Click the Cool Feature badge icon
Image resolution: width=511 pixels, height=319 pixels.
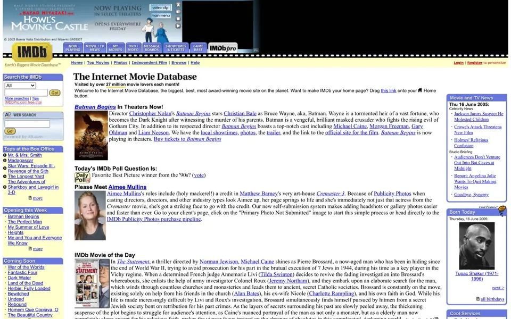click(502, 211)
